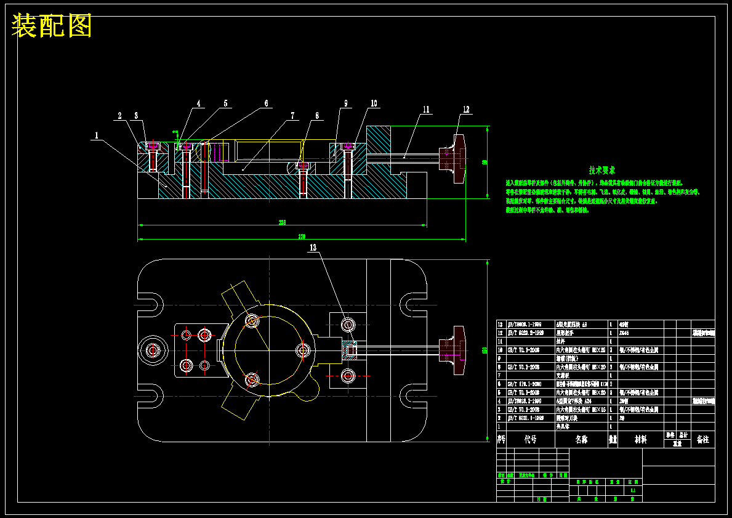Image resolution: width=732 pixels, height=518 pixels.
Task: Click the yellow circular workpiece in plan view
Action: pyautogui.click(x=270, y=350)
